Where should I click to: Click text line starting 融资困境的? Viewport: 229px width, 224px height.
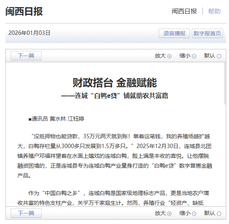click(x=114, y=166)
